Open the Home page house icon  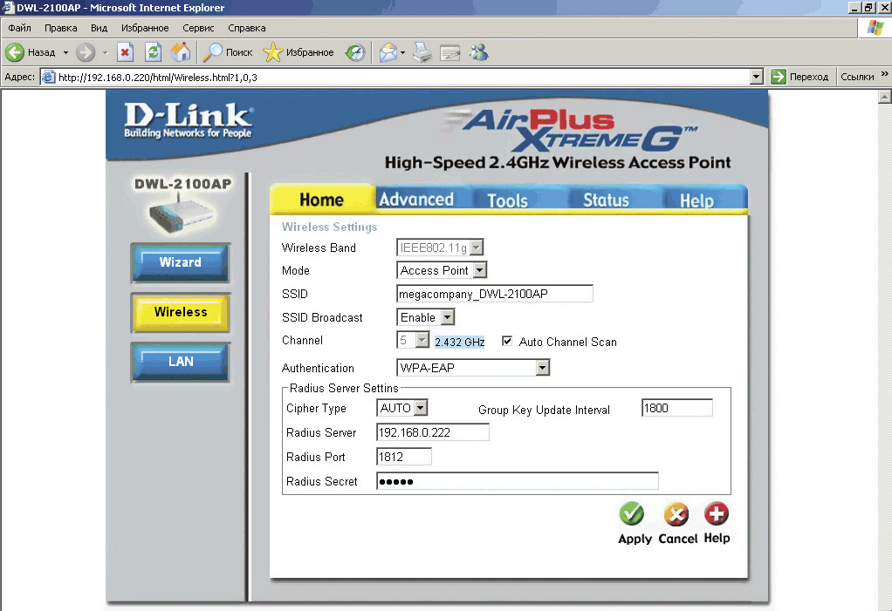[181, 53]
